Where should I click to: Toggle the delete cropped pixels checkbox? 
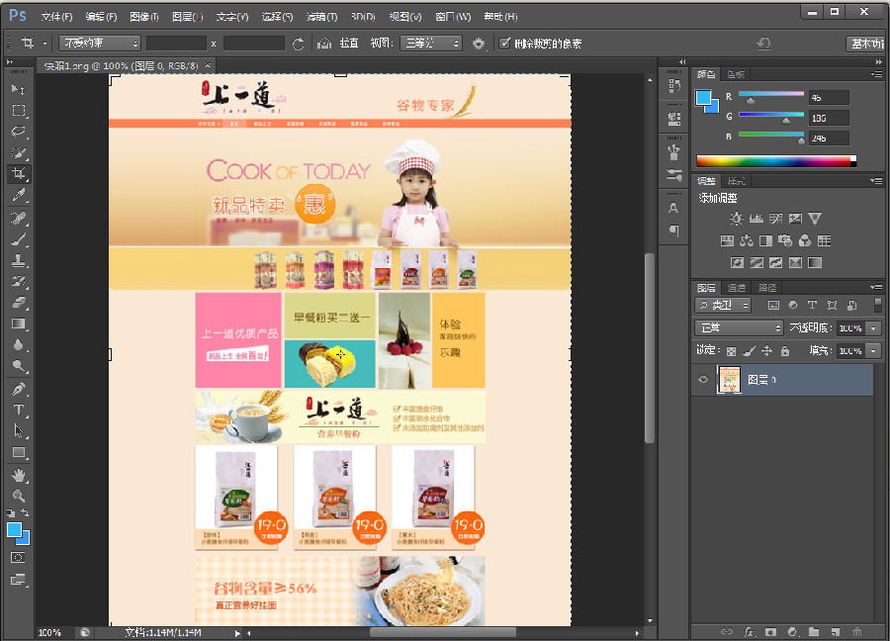(505, 44)
